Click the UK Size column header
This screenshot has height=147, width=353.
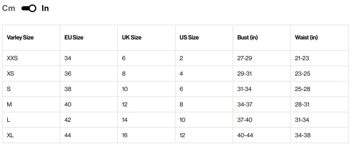[x=132, y=38]
